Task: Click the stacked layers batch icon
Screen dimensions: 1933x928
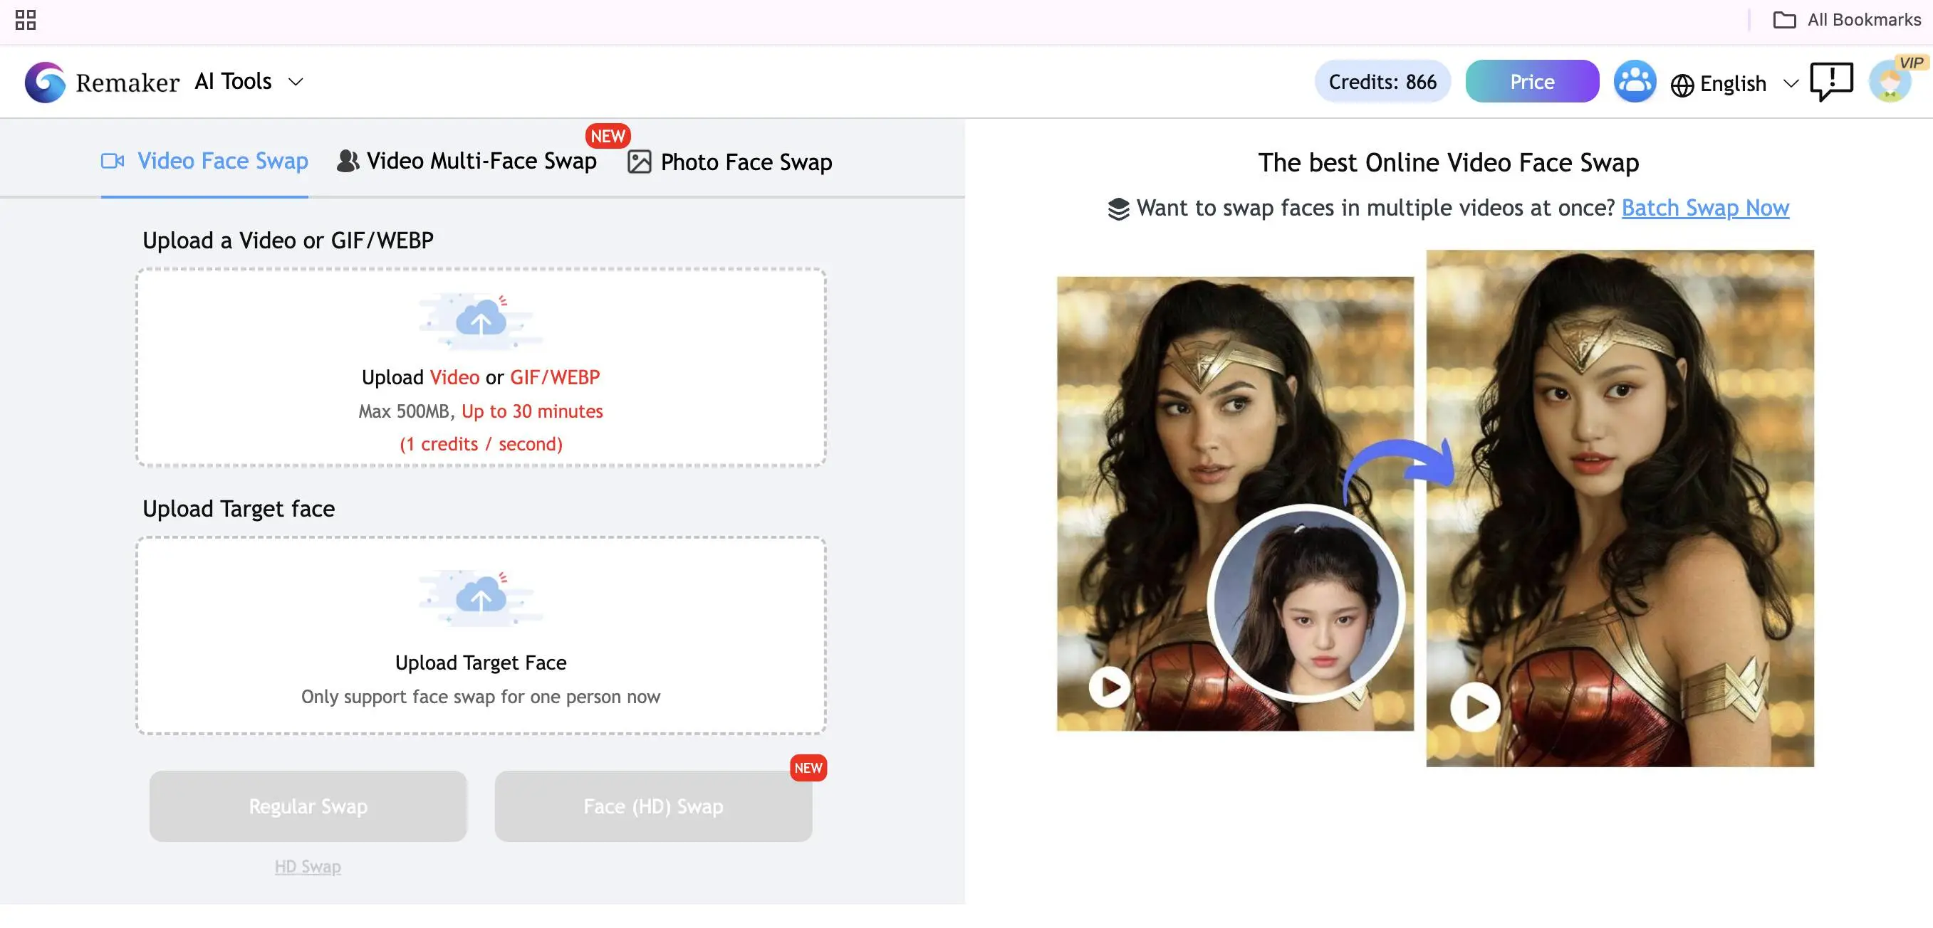Action: (x=1118, y=209)
